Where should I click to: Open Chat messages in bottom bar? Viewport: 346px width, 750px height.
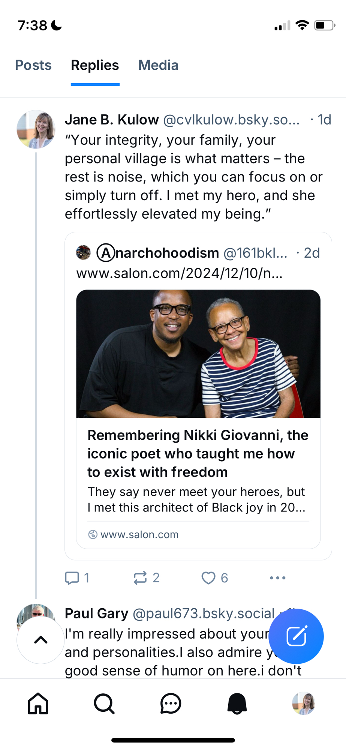pos(171,703)
